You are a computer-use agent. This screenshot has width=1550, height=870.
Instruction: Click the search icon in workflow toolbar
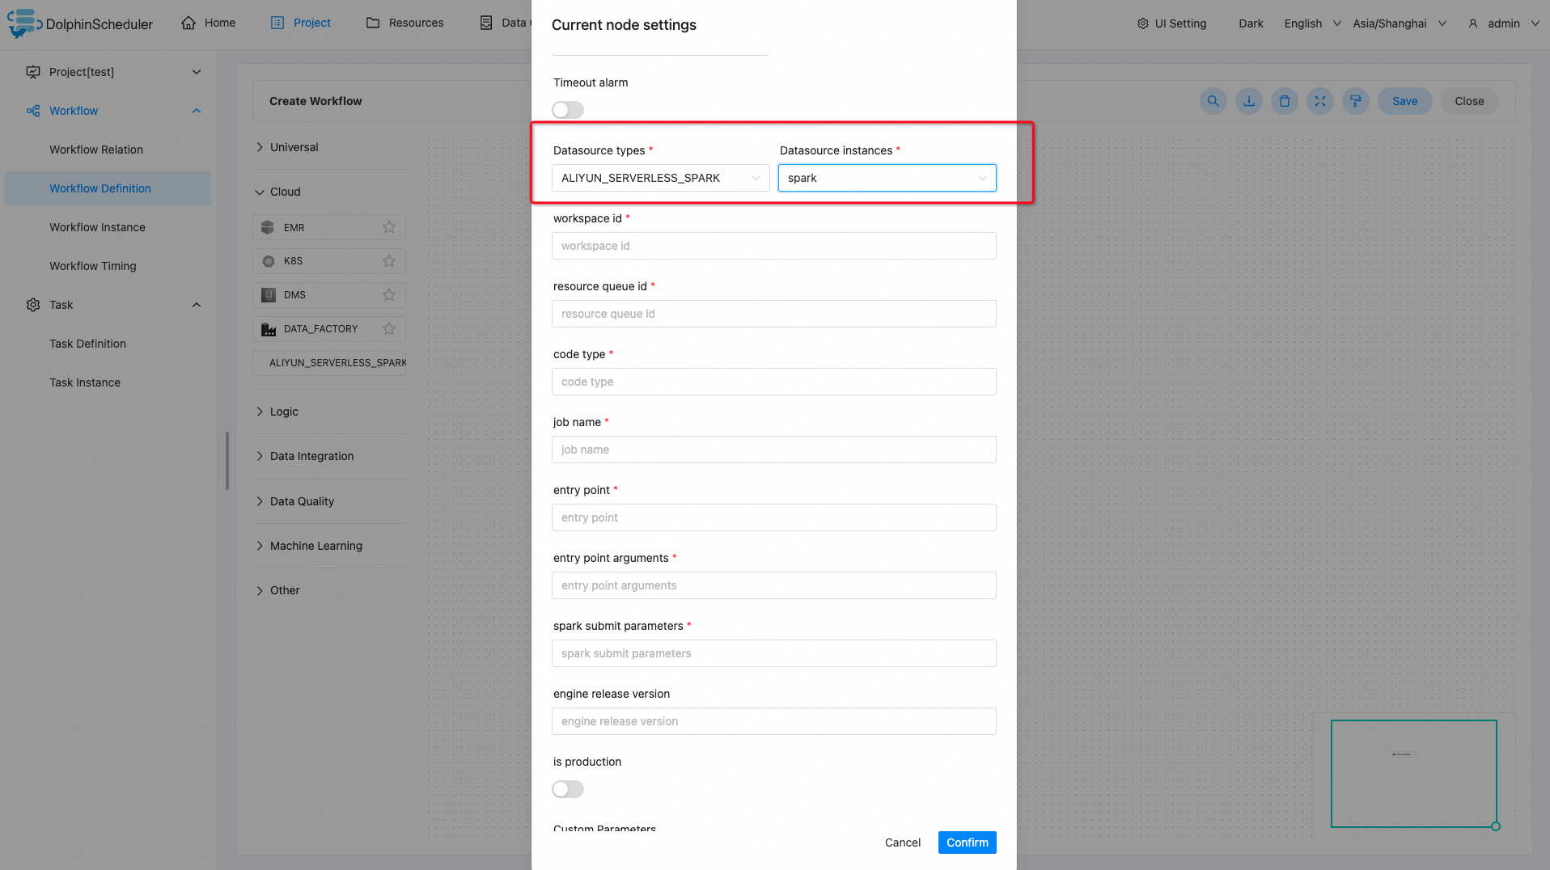coord(1213,101)
